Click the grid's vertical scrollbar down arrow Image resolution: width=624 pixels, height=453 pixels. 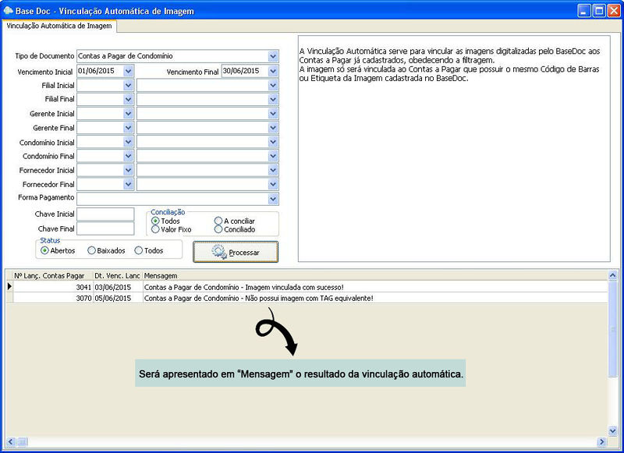(613, 430)
